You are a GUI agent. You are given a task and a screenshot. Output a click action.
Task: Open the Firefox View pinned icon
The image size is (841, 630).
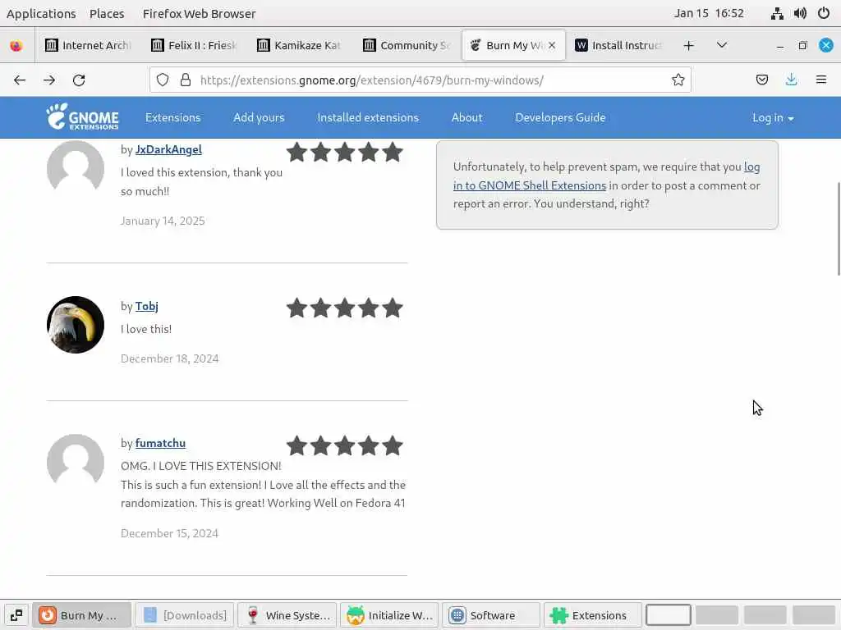click(x=16, y=46)
